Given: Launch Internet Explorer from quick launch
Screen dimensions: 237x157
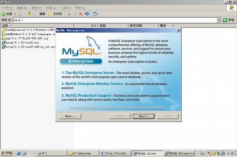Looking at the screenshot, I should click(x=19, y=153).
